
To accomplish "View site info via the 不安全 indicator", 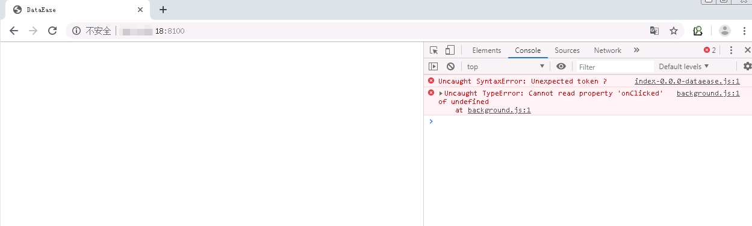I will coord(92,31).
